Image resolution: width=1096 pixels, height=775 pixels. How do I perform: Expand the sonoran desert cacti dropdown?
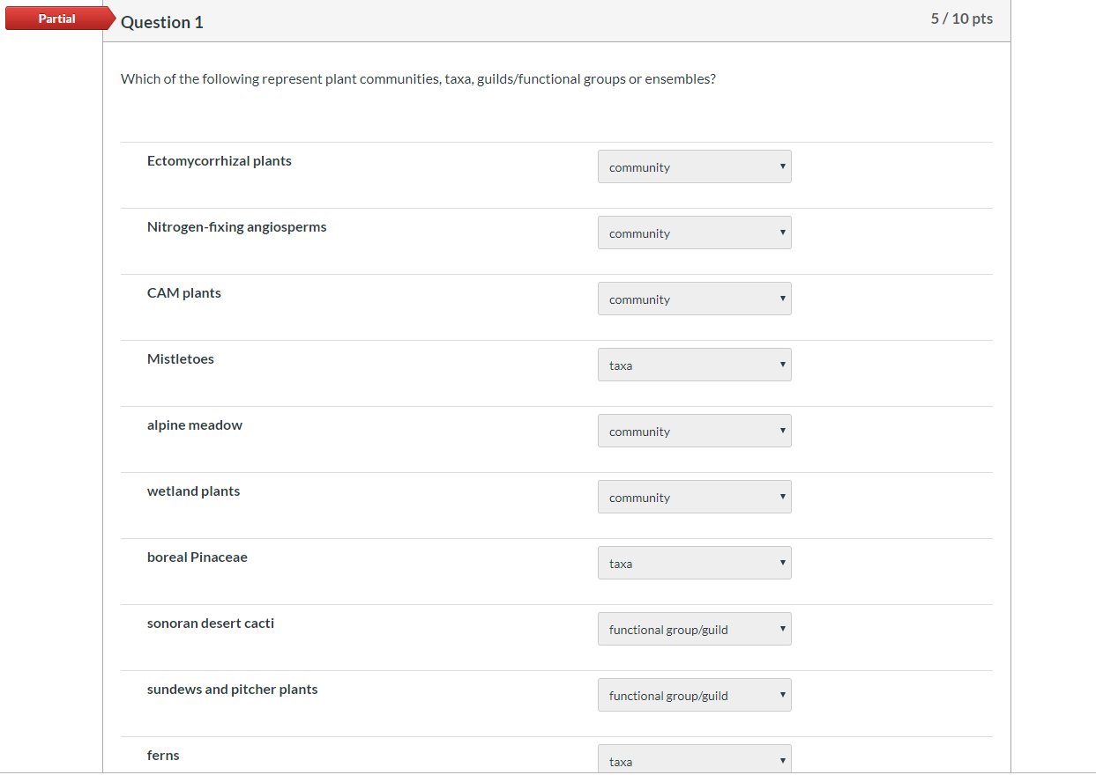pyautogui.click(x=695, y=629)
